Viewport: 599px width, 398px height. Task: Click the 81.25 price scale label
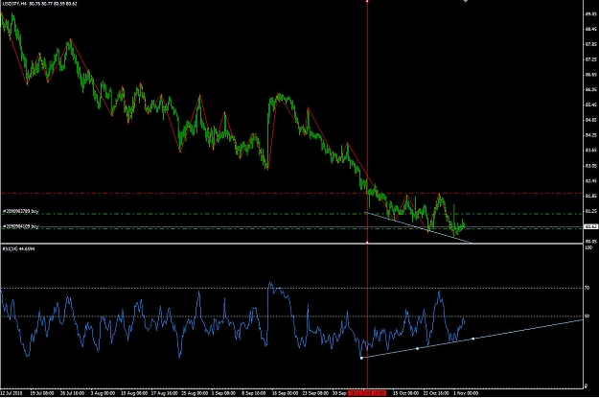(x=590, y=211)
